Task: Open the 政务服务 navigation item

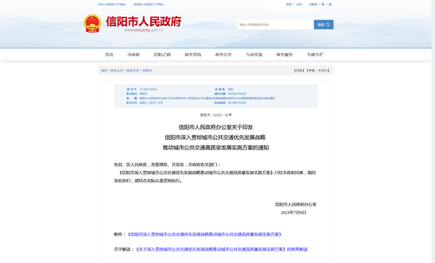Action: [284, 54]
